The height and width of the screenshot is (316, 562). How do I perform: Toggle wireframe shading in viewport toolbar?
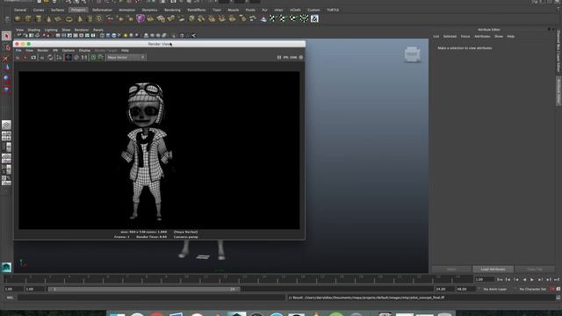tap(102, 35)
